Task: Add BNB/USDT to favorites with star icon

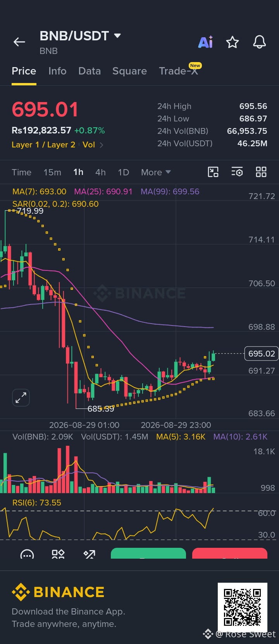Action: point(232,42)
